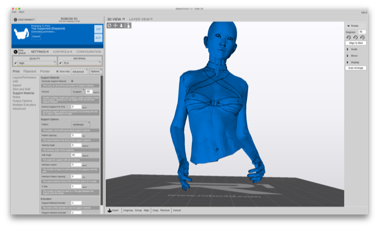This screenshot has height=229, width=379.
Task: Click the pencil icon beside Quality High
Action: (x=15, y=63)
